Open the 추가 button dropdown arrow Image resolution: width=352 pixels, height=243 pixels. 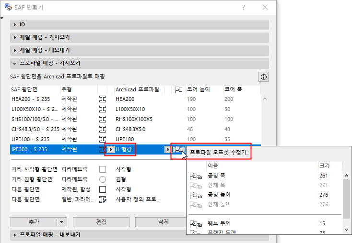point(62,222)
